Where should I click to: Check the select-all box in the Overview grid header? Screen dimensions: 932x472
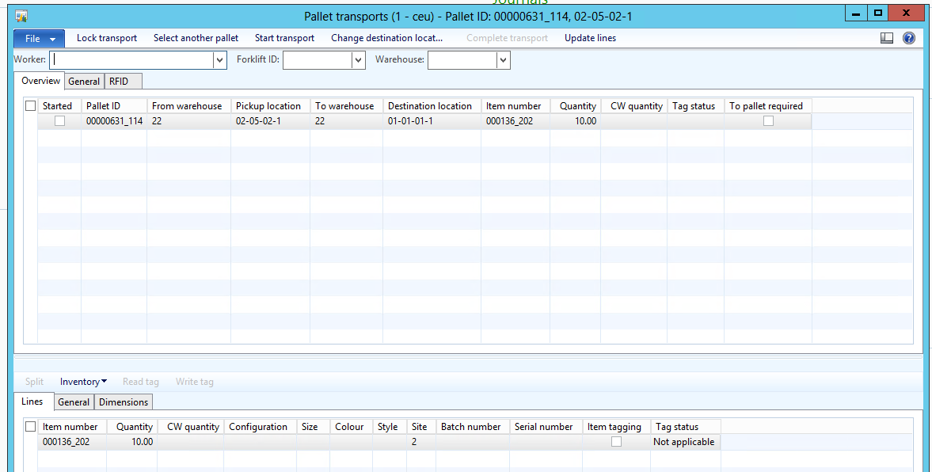pos(31,106)
